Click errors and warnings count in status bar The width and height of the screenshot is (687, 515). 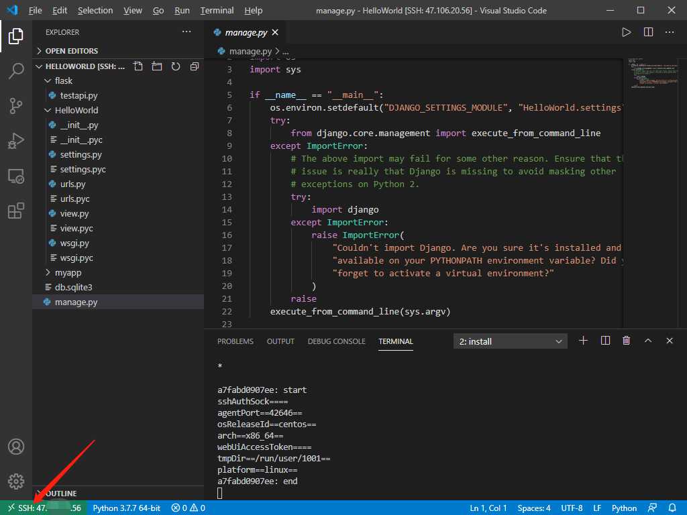coord(188,508)
